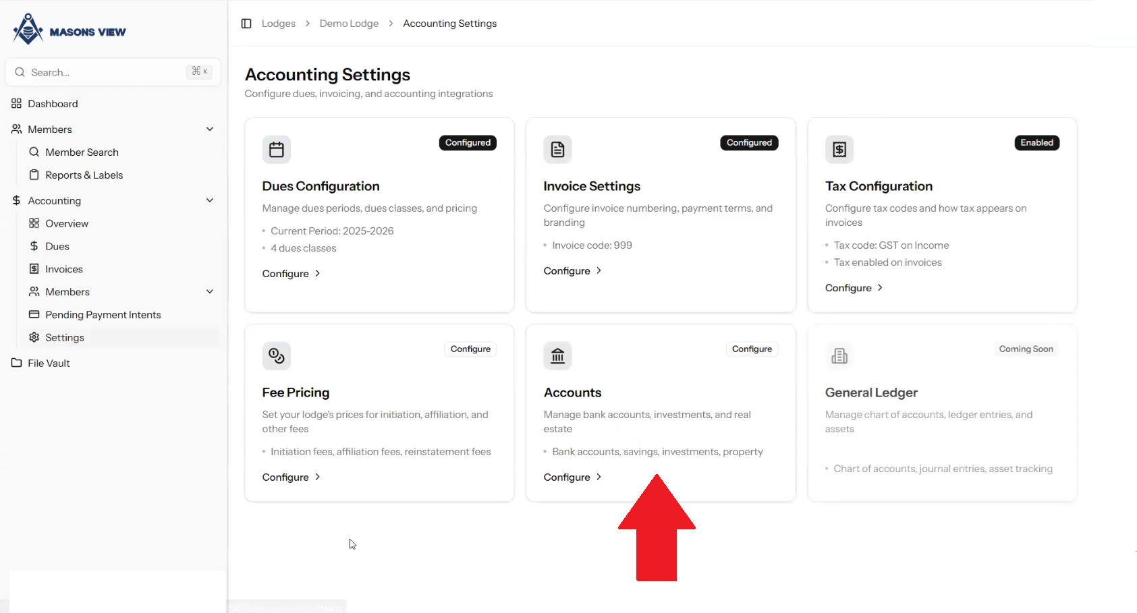Click the General Ledger icon

pos(839,355)
